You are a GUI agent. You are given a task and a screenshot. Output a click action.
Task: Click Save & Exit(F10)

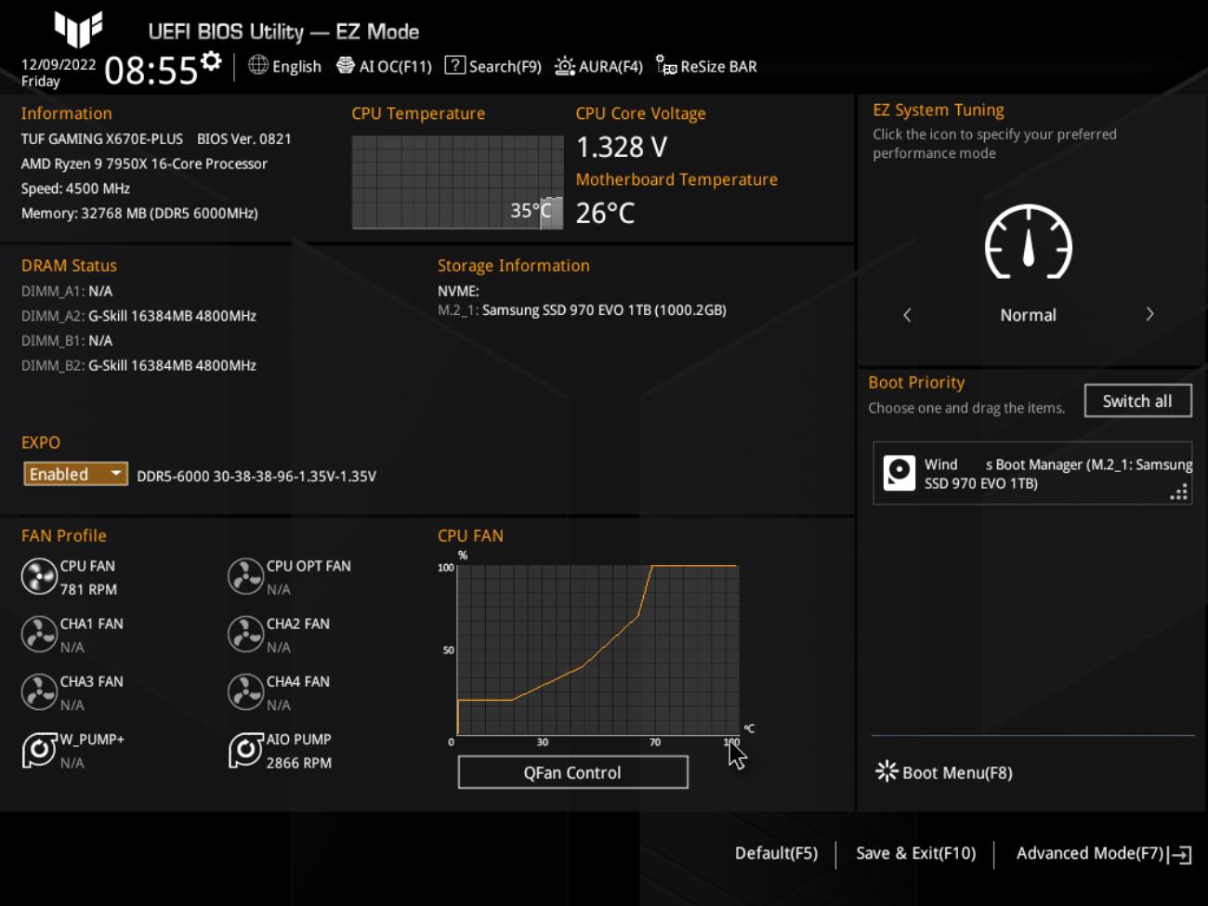point(915,853)
